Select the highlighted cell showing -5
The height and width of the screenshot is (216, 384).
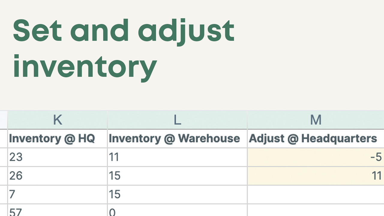[315, 157]
